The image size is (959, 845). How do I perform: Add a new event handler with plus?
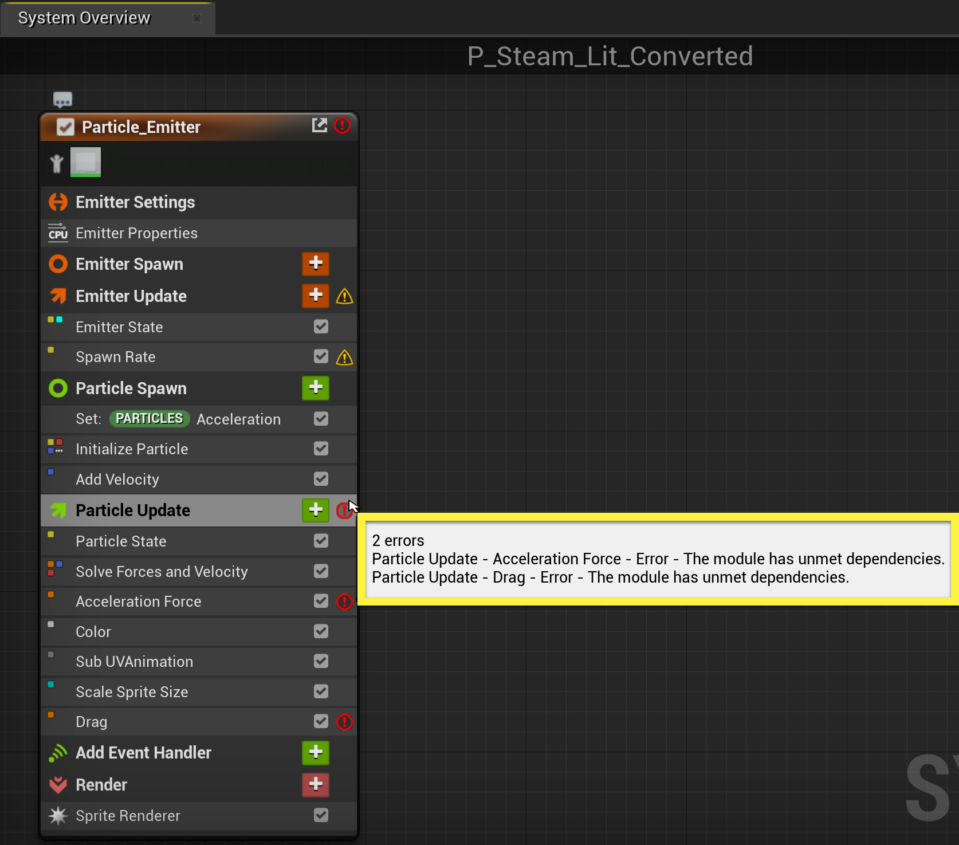coord(316,752)
